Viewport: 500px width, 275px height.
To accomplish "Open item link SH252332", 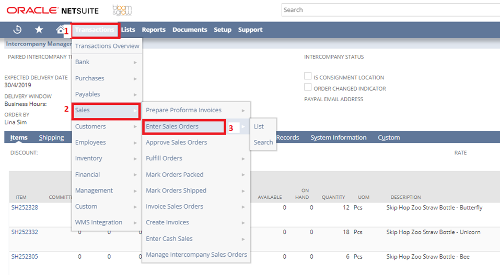I will point(25,232).
